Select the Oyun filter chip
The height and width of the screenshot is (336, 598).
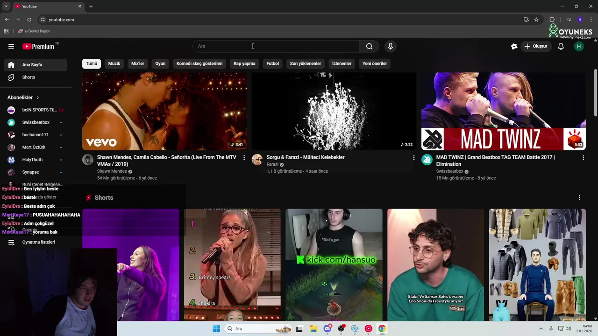pyautogui.click(x=160, y=63)
